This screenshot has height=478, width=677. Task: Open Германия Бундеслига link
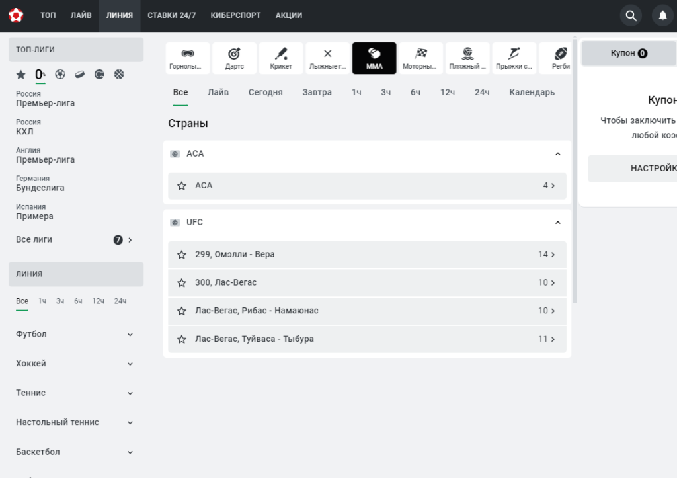(x=40, y=184)
